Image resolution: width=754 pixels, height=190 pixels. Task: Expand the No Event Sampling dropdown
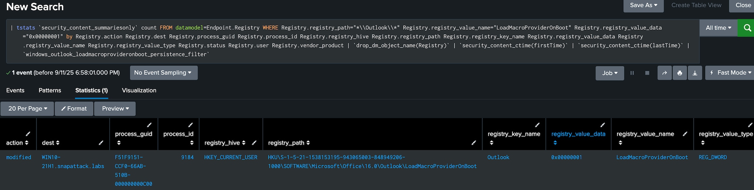pyautogui.click(x=163, y=73)
